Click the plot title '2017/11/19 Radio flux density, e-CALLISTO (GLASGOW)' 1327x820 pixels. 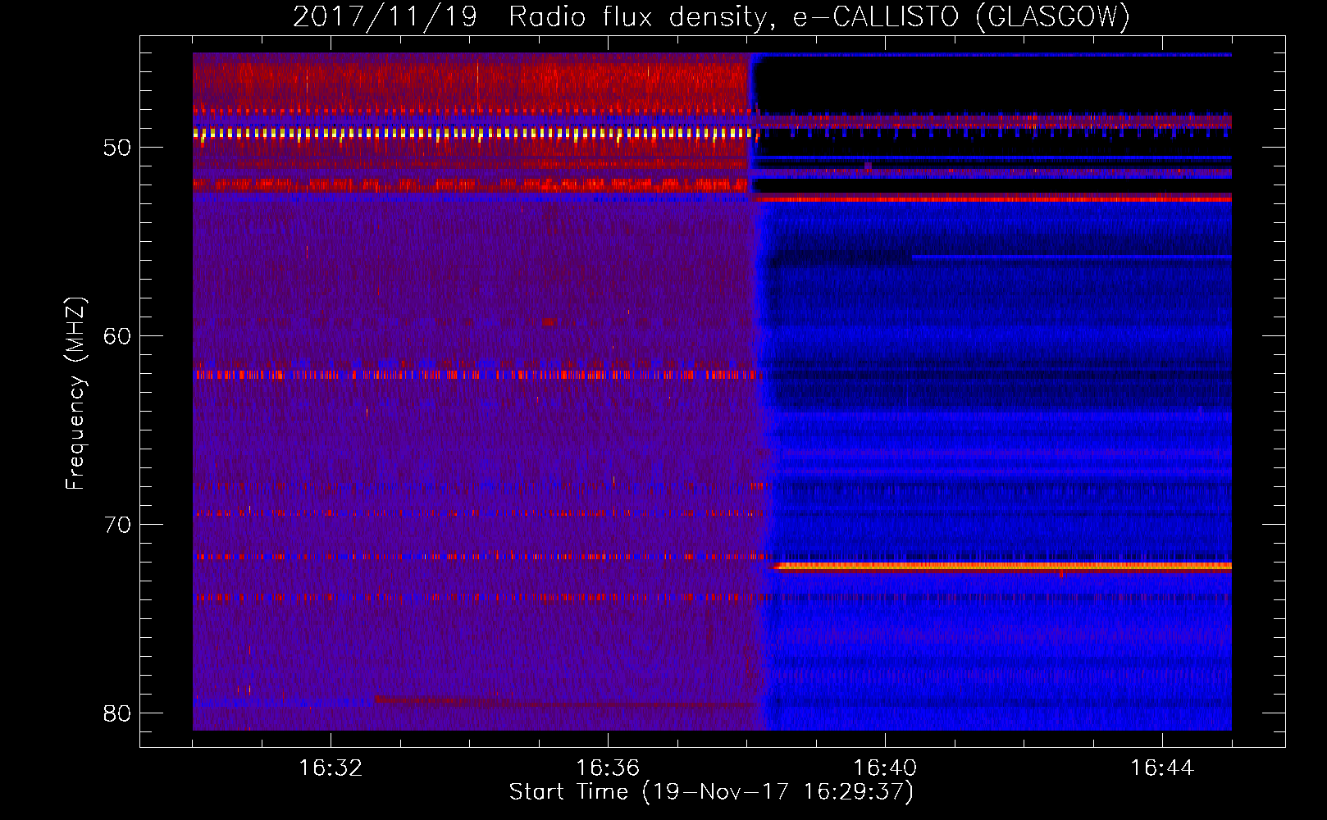pyautogui.click(x=711, y=16)
